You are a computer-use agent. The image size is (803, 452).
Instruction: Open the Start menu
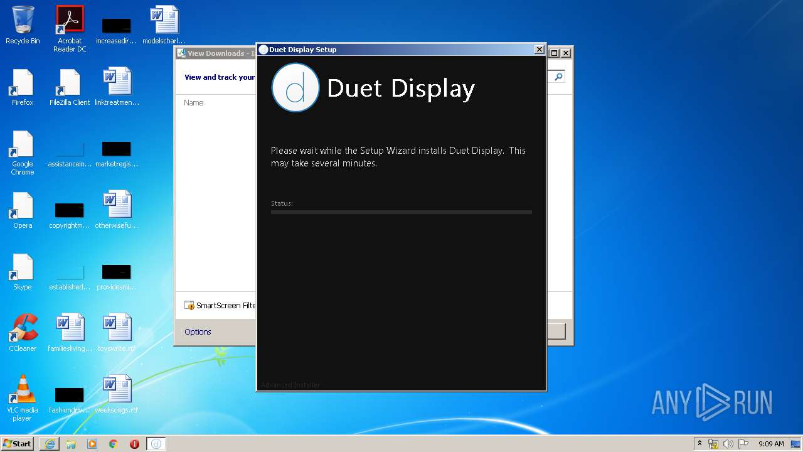point(18,443)
